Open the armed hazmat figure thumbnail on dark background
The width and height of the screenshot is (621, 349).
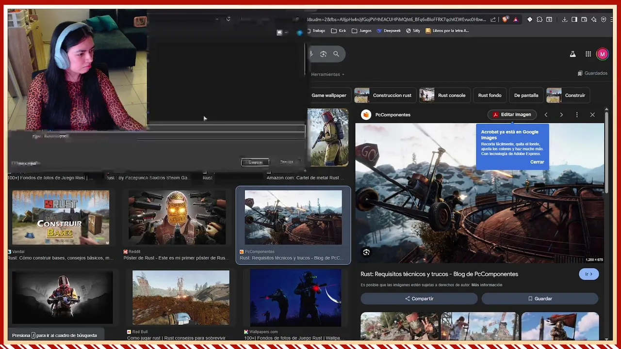[63, 297]
